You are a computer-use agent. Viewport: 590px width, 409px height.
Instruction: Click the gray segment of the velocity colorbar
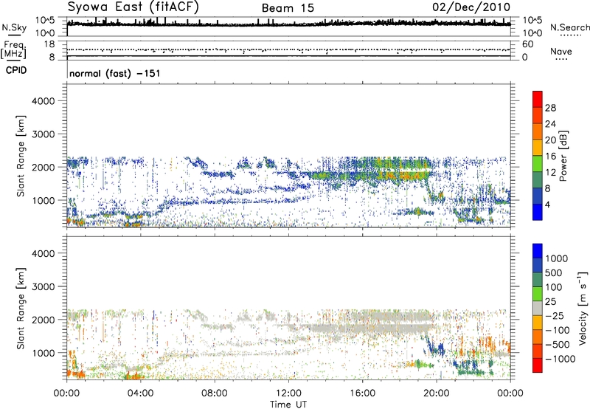click(538, 309)
